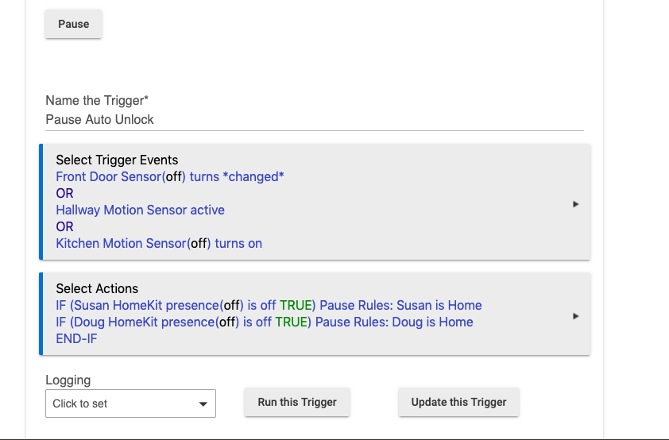Select the Front Door Sensor trigger line
Screen dimensions: 669x440
[170, 176]
